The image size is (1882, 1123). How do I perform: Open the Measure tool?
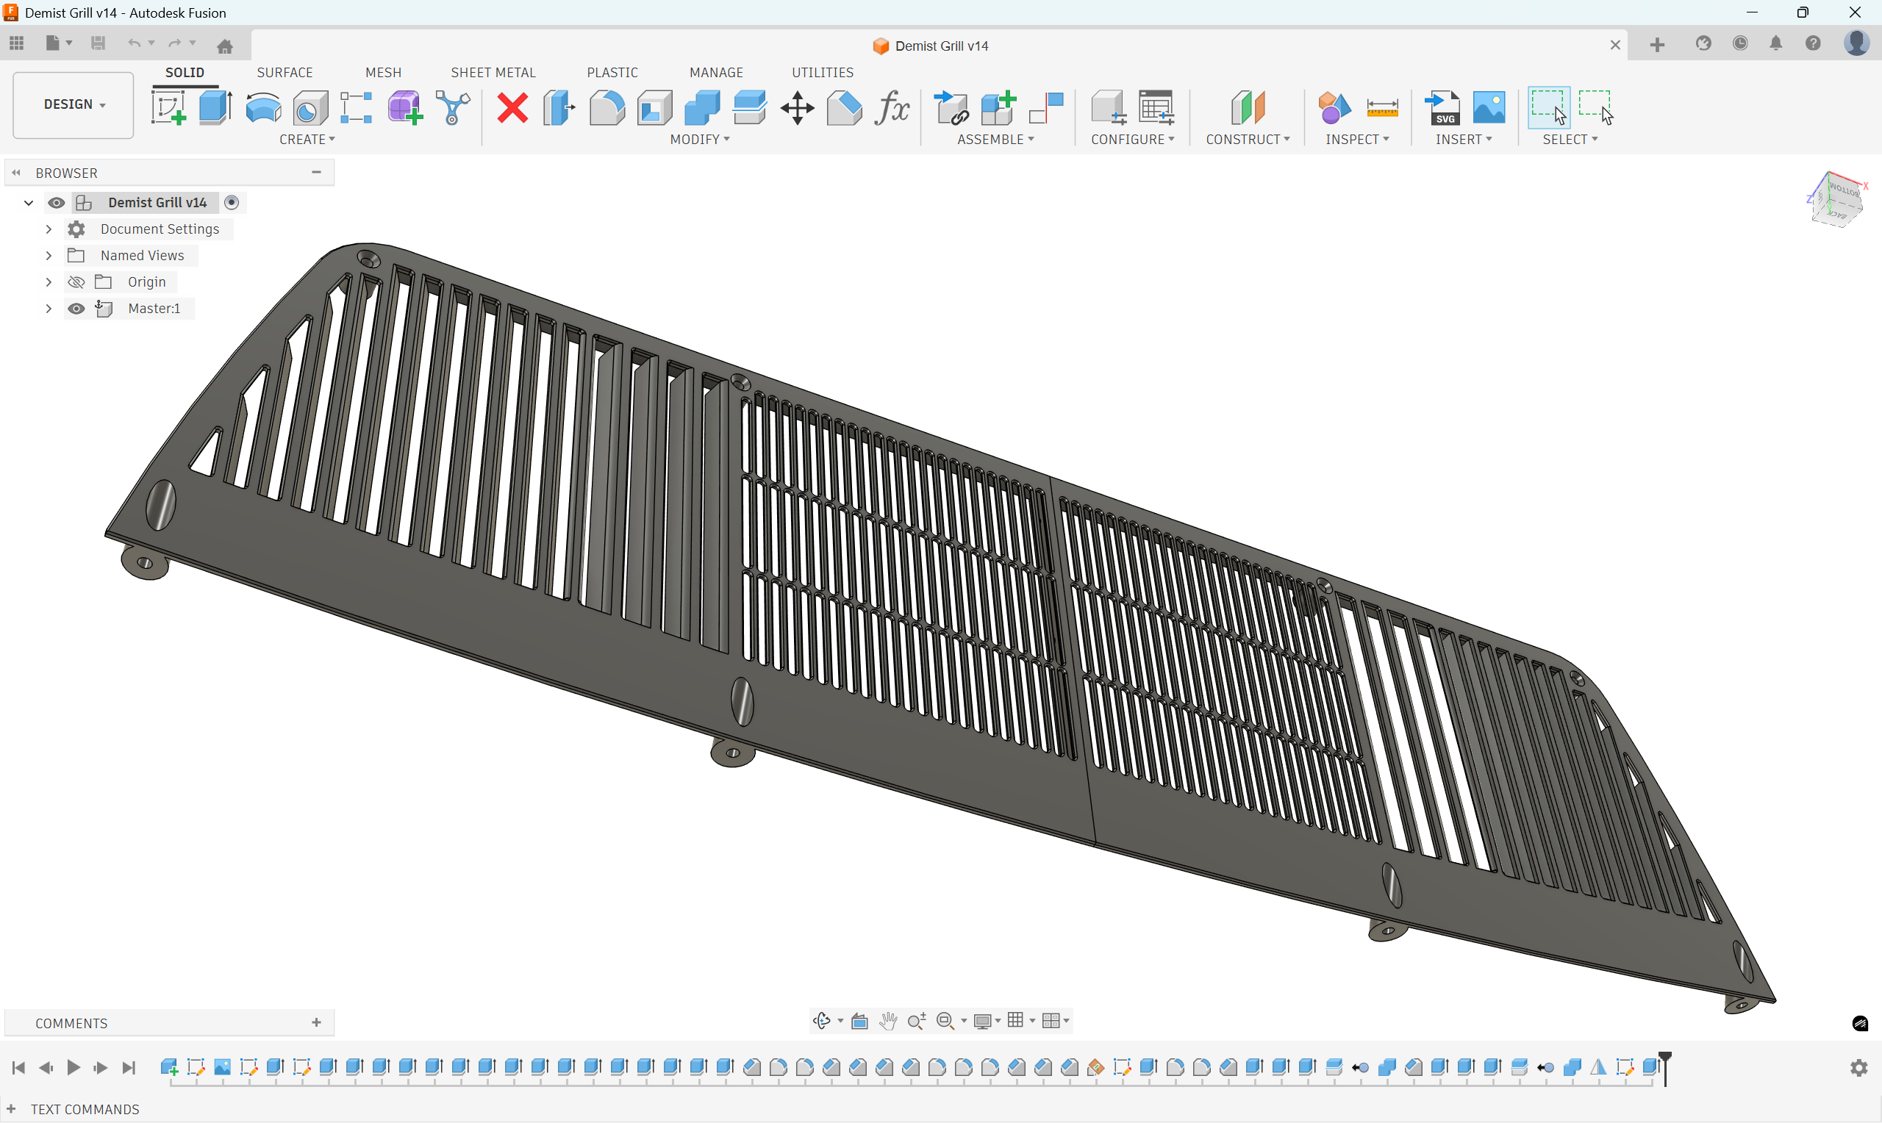tap(1382, 107)
